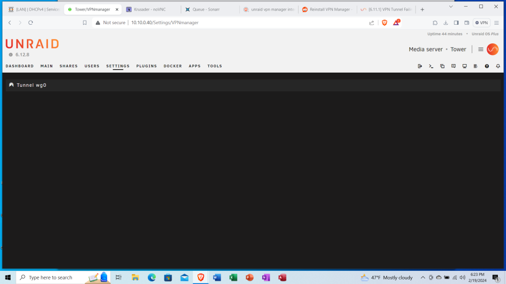Viewport: 506px width, 284px height.
Task: Open the feedback icon in Unraid toolbar
Action: (453, 66)
